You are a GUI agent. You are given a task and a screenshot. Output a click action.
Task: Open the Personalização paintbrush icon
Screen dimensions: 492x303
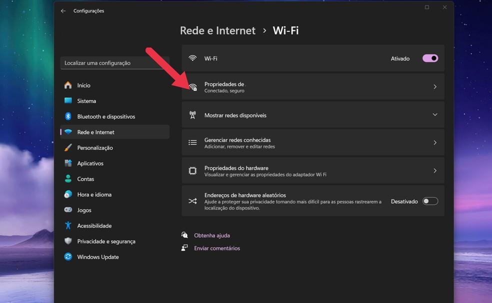pyautogui.click(x=68, y=148)
